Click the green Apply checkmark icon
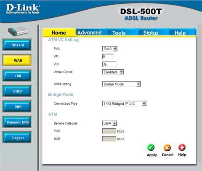Screen dimensions: 202x171 [151, 147]
